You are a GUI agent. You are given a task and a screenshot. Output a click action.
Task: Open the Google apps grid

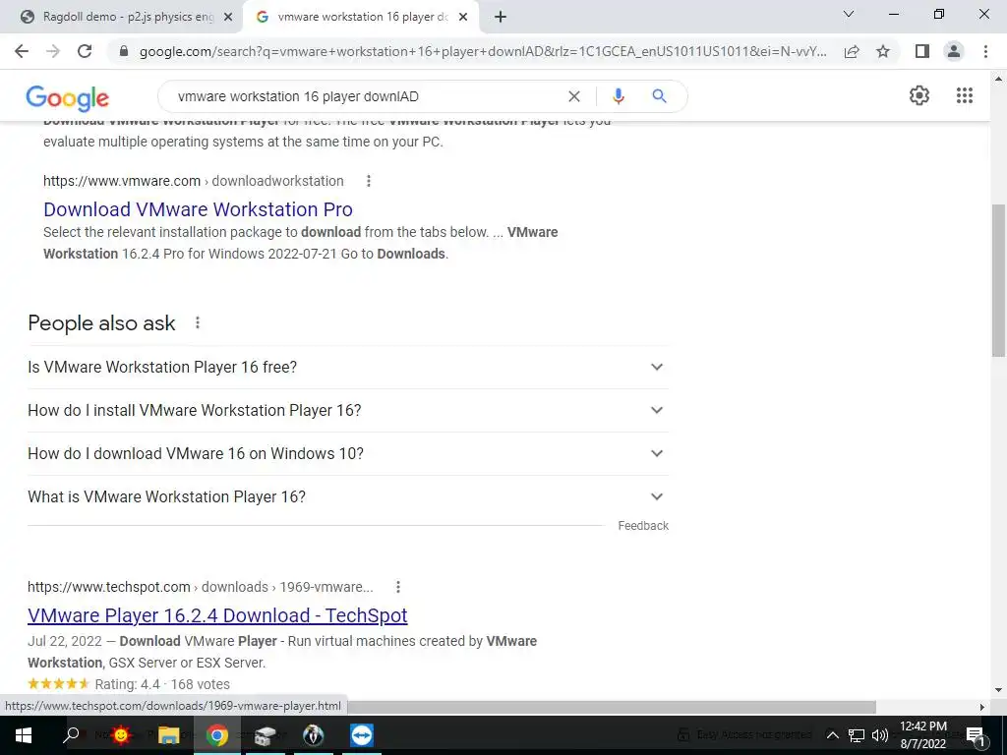pyautogui.click(x=964, y=95)
